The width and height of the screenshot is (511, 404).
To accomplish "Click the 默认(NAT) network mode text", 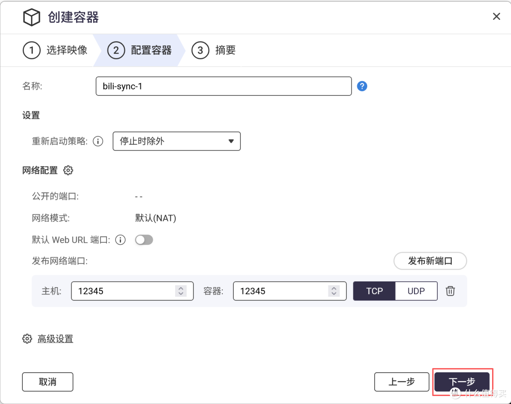I will point(156,218).
